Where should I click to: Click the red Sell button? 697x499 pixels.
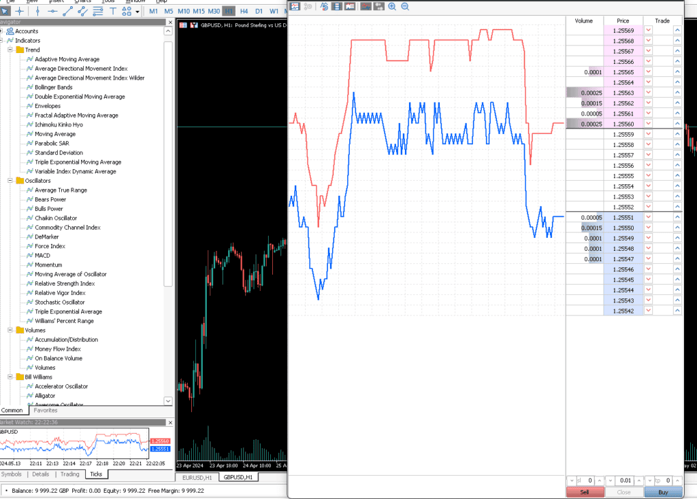(x=585, y=492)
